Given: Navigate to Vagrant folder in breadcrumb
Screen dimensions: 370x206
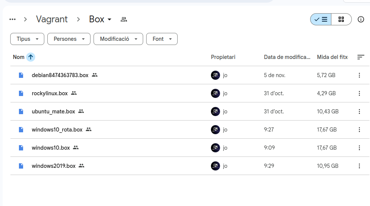Looking at the screenshot, I should [x=52, y=19].
